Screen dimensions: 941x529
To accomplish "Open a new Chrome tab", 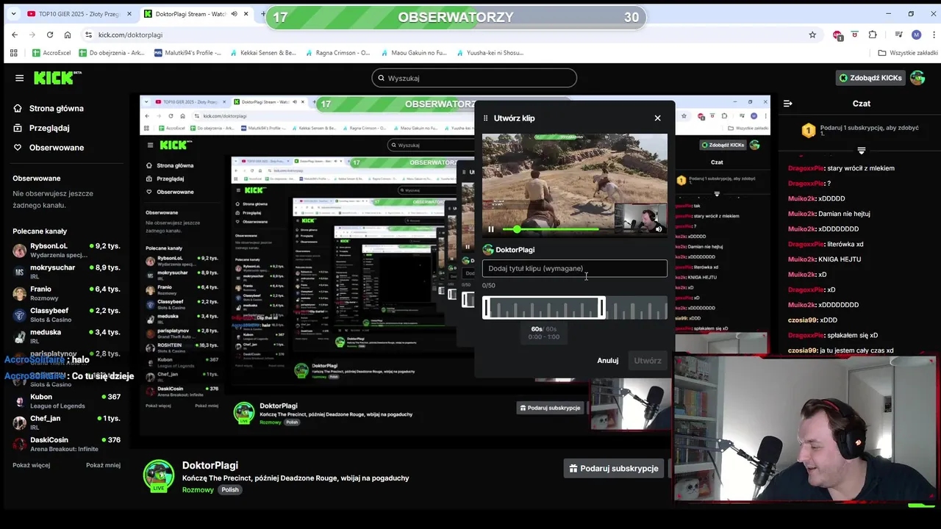I will pyautogui.click(x=262, y=14).
